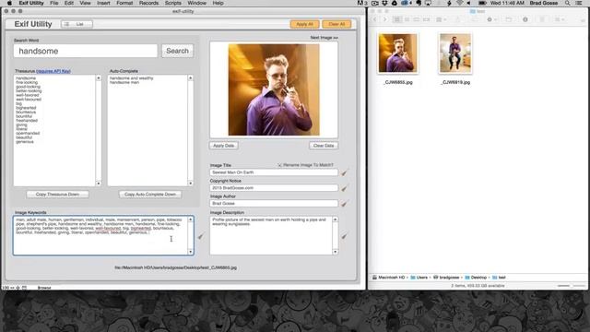
Task: Toggle Rename Image To Match checkbox
Action: click(279, 165)
